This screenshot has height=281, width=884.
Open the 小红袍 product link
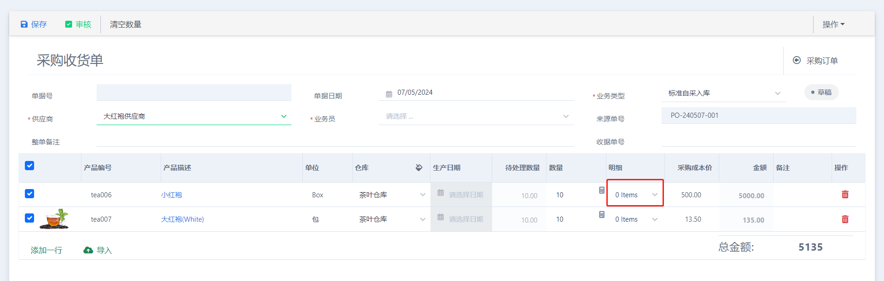171,195
